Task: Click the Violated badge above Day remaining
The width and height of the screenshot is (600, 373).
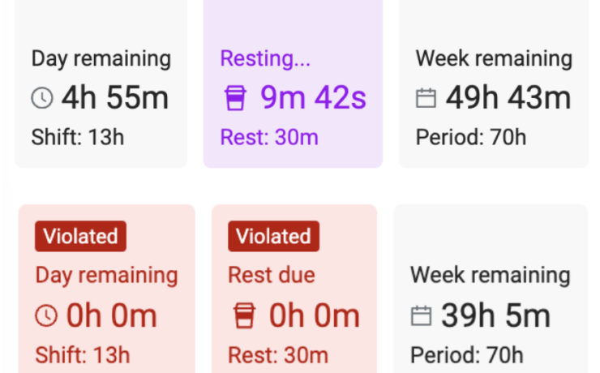Action: click(x=80, y=237)
